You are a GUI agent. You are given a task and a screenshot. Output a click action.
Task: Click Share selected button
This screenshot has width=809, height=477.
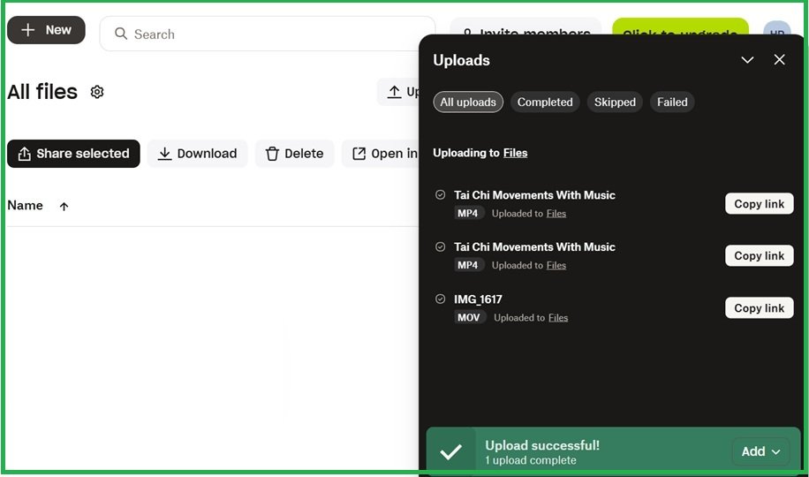73,154
